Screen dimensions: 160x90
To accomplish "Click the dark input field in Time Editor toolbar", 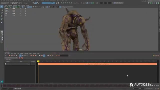I will click(64, 55).
